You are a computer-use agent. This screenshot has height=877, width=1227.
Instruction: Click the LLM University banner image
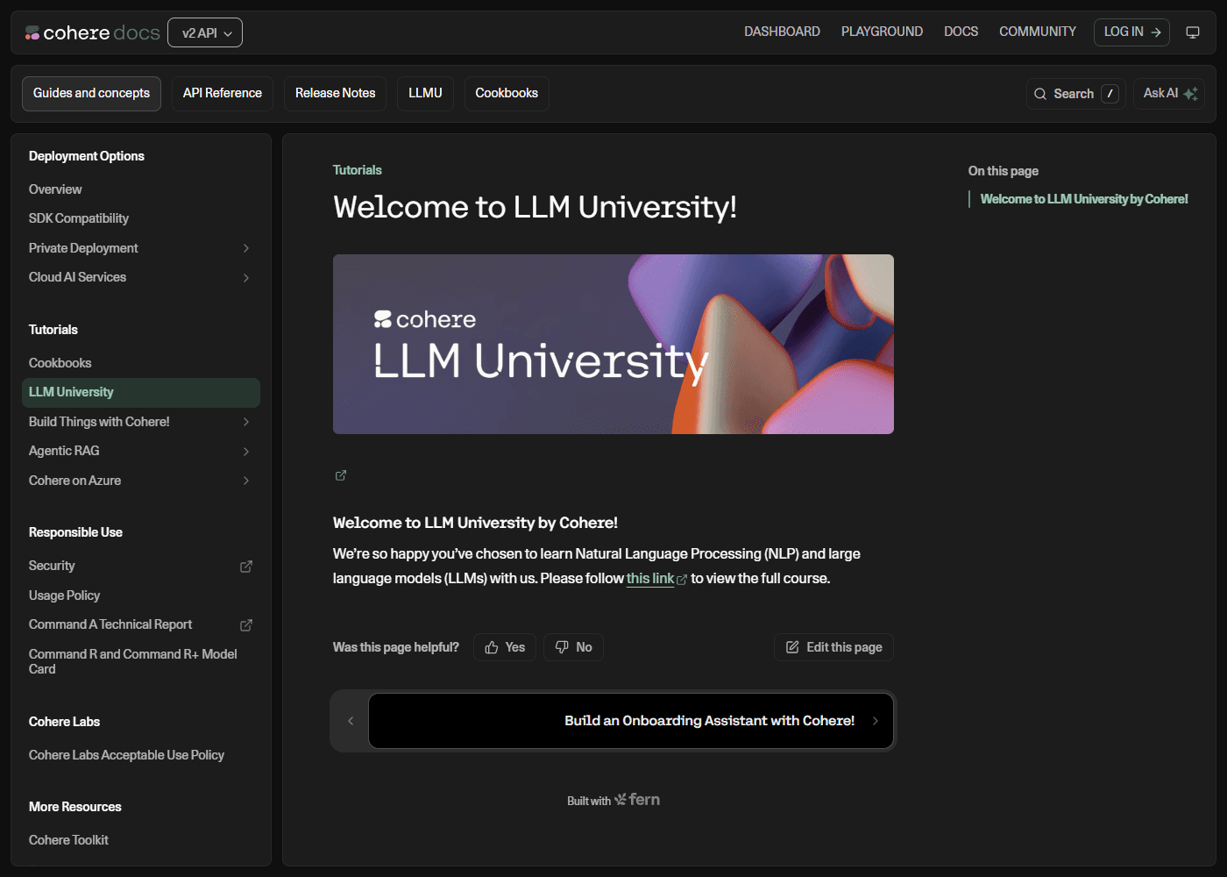click(613, 344)
